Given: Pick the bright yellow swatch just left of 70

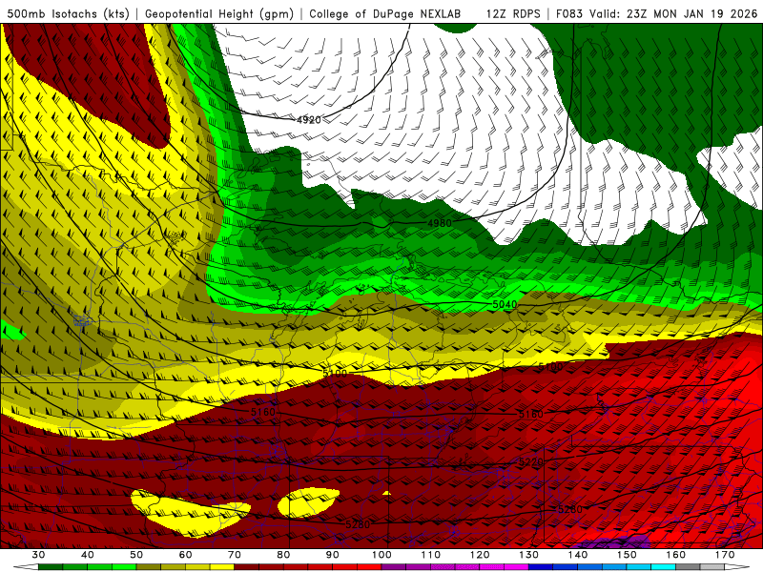Looking at the screenshot, I should coord(222,568).
